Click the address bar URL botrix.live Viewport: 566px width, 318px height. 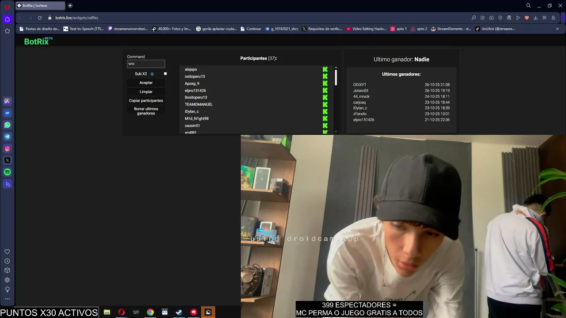(x=77, y=18)
